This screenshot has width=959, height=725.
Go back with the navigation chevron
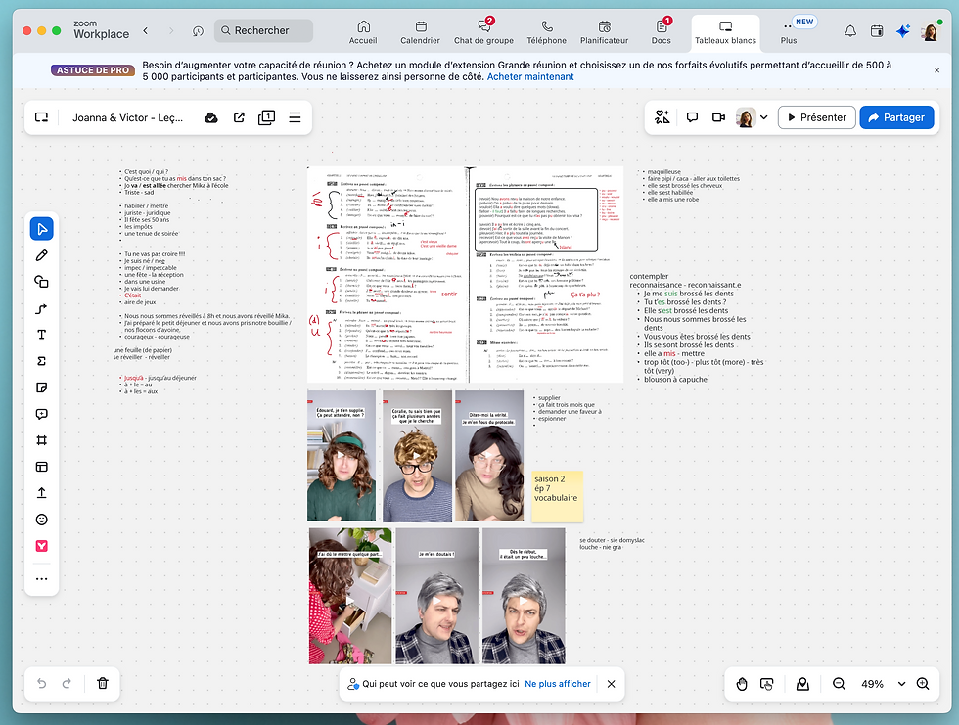(146, 30)
